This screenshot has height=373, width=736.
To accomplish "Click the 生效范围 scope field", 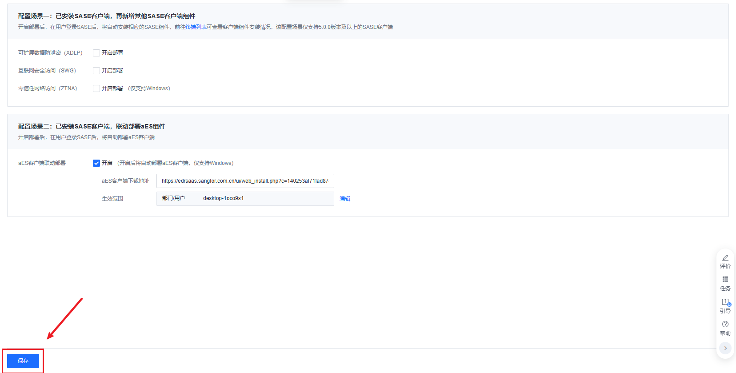I will click(x=245, y=199).
